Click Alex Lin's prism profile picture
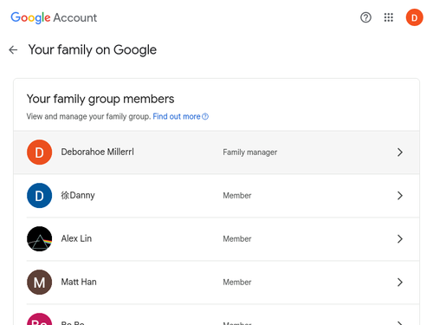 pyautogui.click(x=40, y=239)
